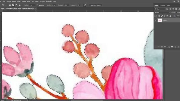Viewport: 180px width, 101px height.
Task: Open the Help menu
Action: (x=55, y=1)
